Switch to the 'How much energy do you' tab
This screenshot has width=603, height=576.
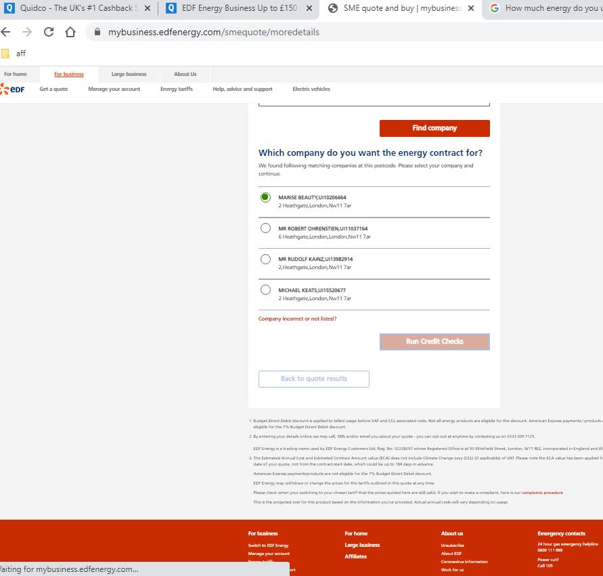coord(543,8)
